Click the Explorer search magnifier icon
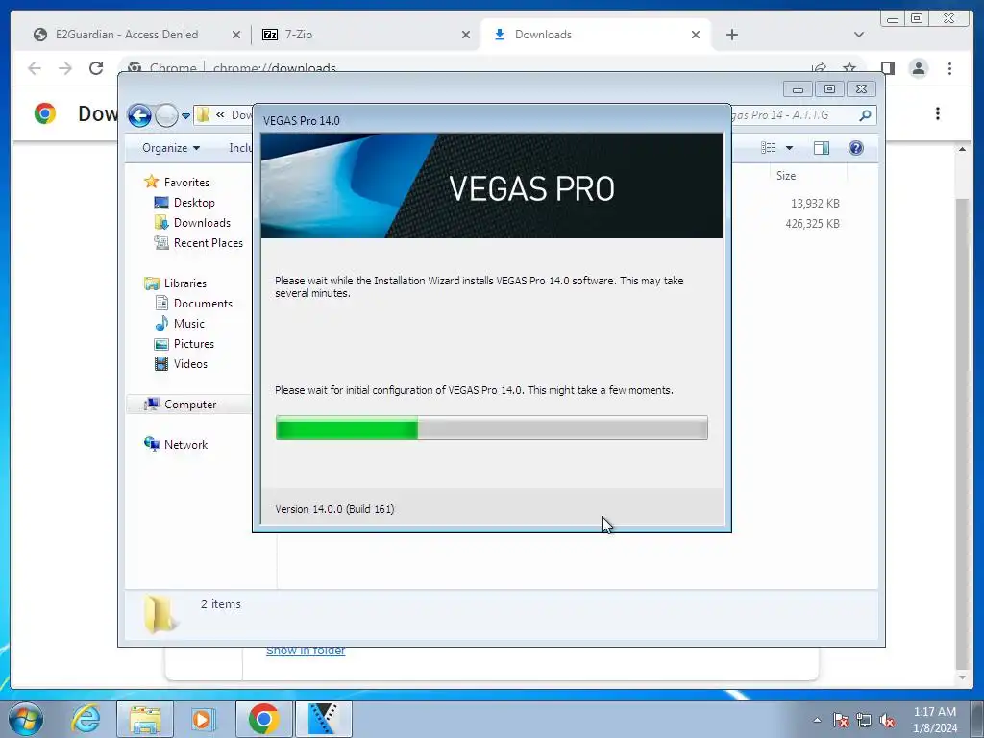Image resolution: width=984 pixels, height=738 pixels. click(x=865, y=115)
